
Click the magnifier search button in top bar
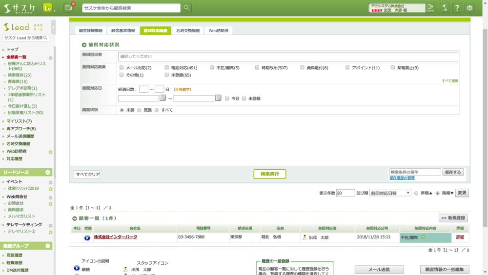click(186, 8)
